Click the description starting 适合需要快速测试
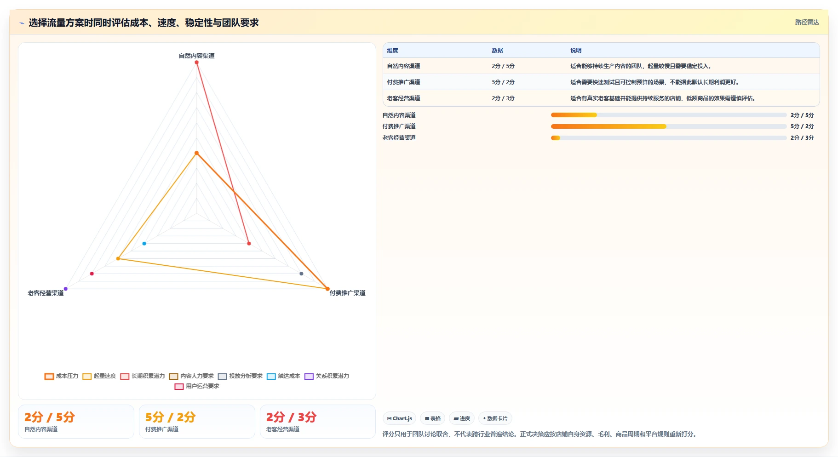Viewport: 838px width, 457px height. click(655, 82)
